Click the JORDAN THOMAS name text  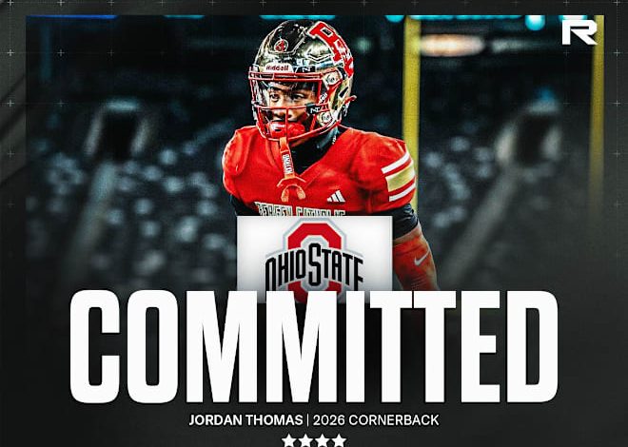[x=245, y=420]
